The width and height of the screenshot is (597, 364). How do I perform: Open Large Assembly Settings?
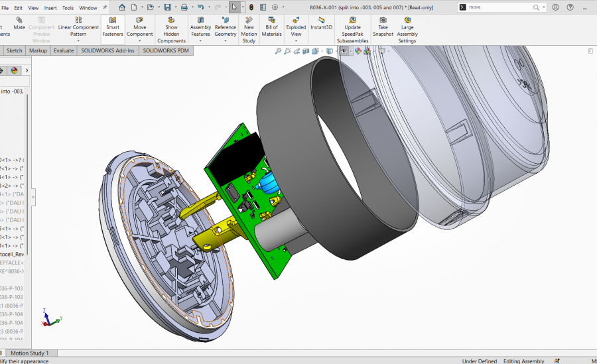pyautogui.click(x=407, y=30)
